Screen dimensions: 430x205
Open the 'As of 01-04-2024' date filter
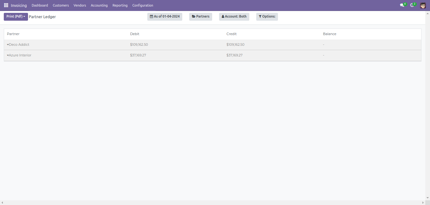point(165,17)
